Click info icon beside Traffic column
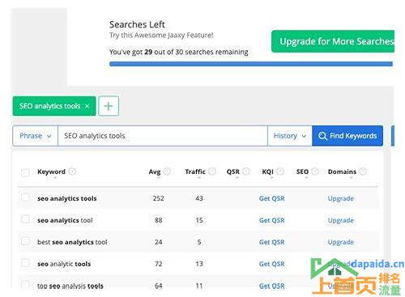 pos(212,172)
